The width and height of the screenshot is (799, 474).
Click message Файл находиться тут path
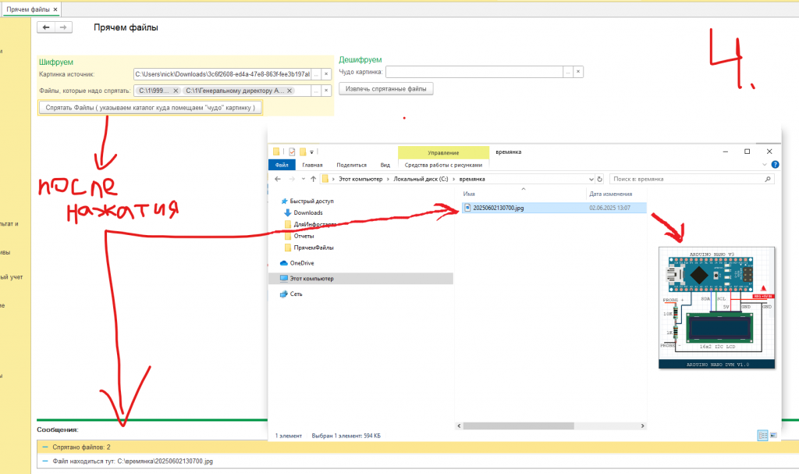click(133, 462)
